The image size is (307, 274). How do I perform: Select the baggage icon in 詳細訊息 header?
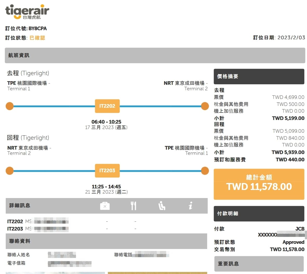[x=105, y=206]
